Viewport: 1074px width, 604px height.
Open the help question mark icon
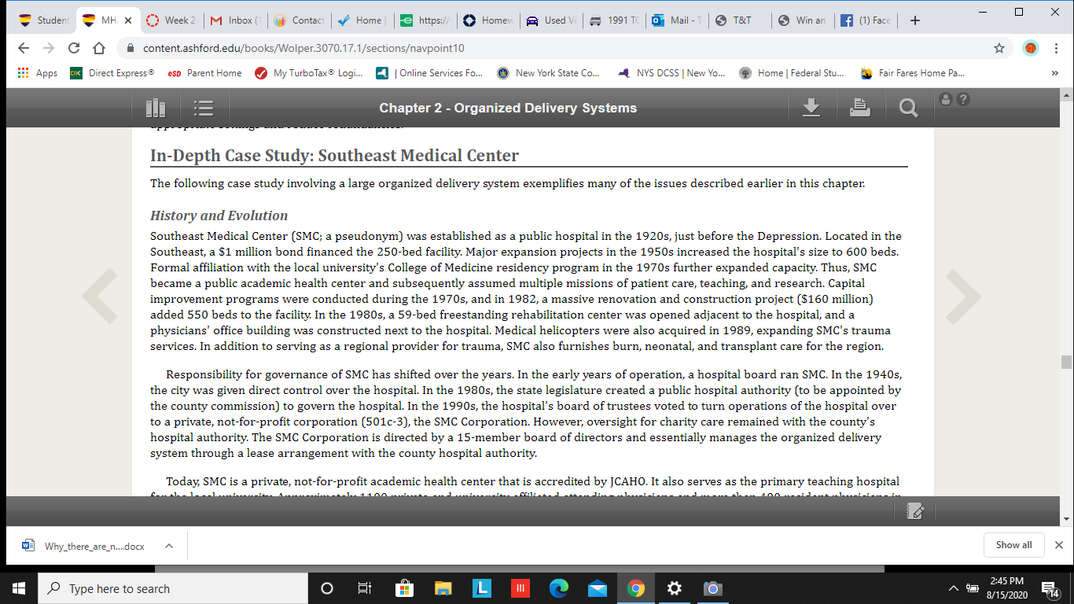(962, 99)
